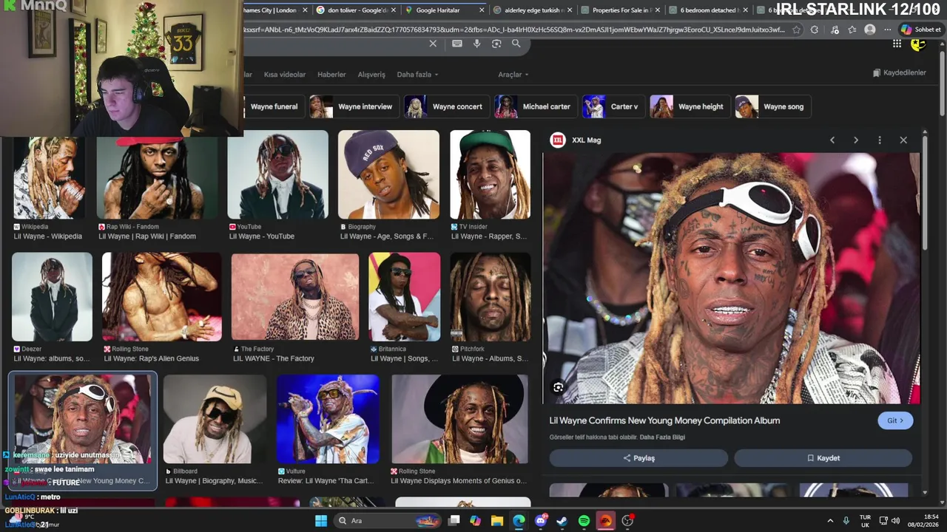Open Lil Wayne Confirms New Young Money title

[664, 420]
